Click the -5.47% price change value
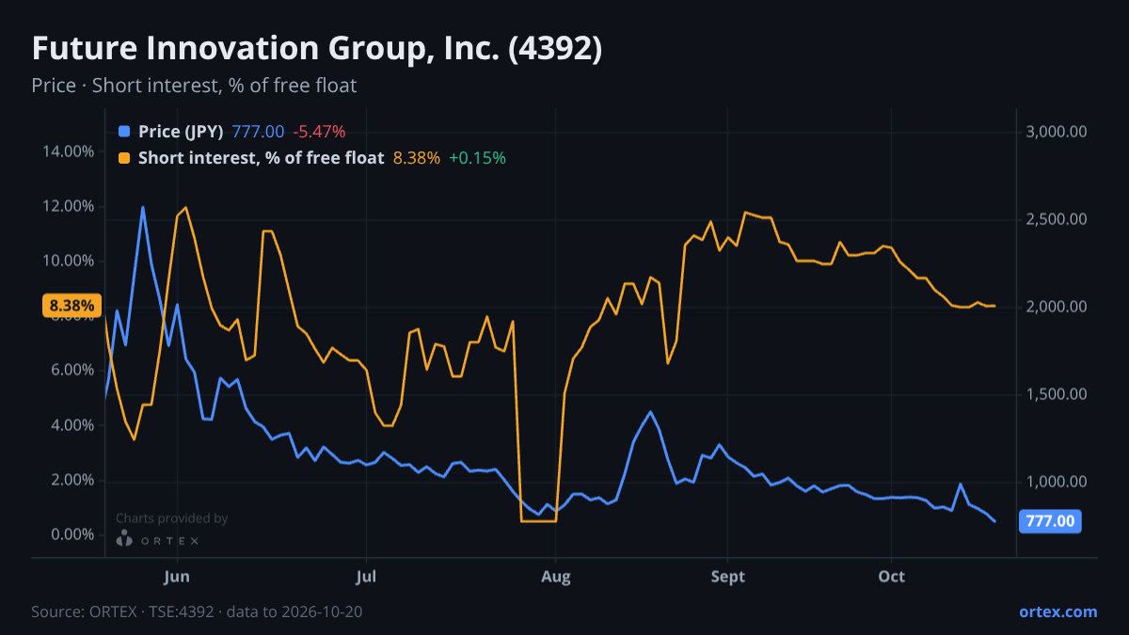The height and width of the screenshot is (635, 1129). click(x=319, y=132)
